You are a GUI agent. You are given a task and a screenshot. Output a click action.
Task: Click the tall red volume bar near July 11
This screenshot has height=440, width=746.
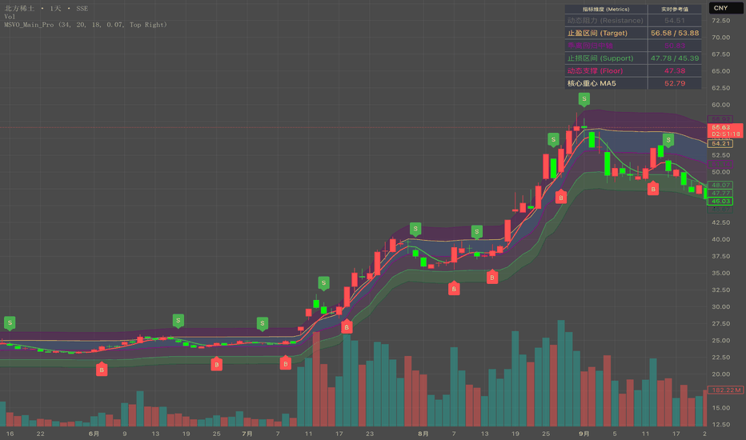316,378
